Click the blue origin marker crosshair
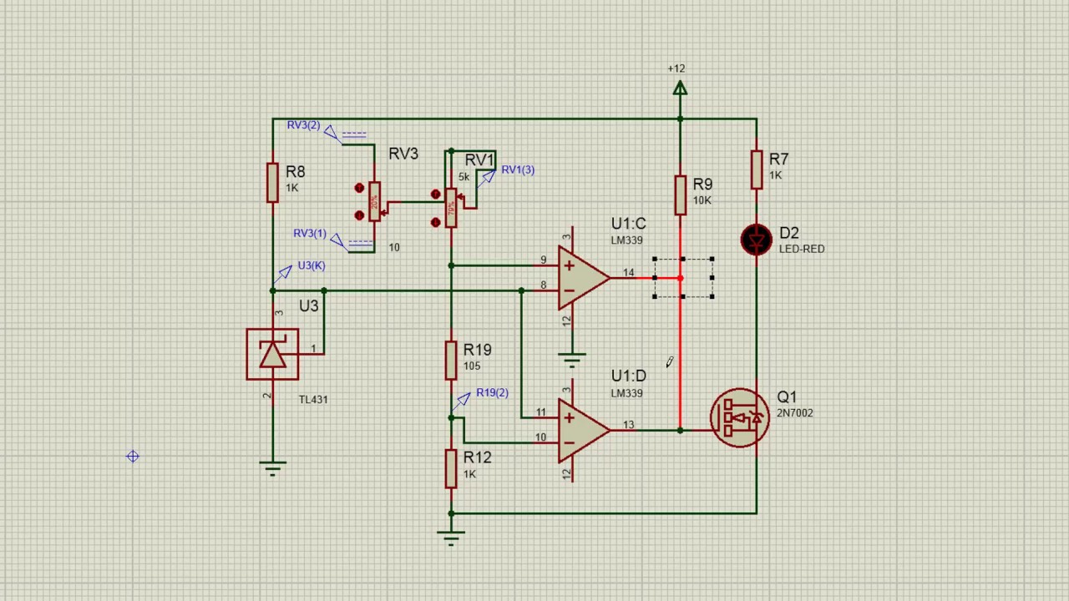This screenshot has height=601, width=1069. (x=133, y=457)
